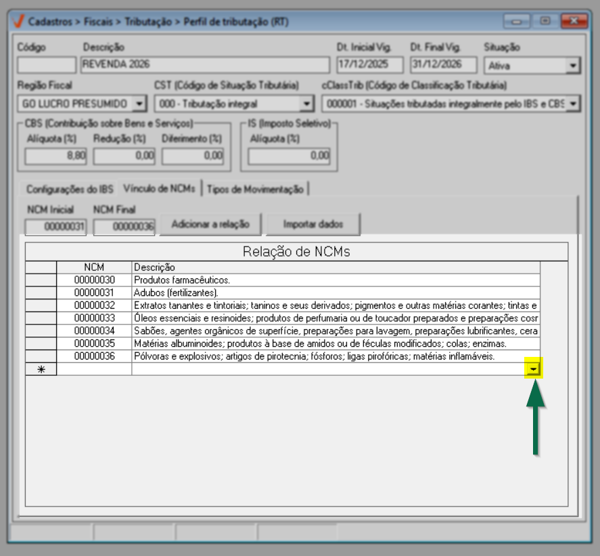The width and height of the screenshot is (600, 556).
Task: Click the Importar dados button
Action: (x=313, y=224)
